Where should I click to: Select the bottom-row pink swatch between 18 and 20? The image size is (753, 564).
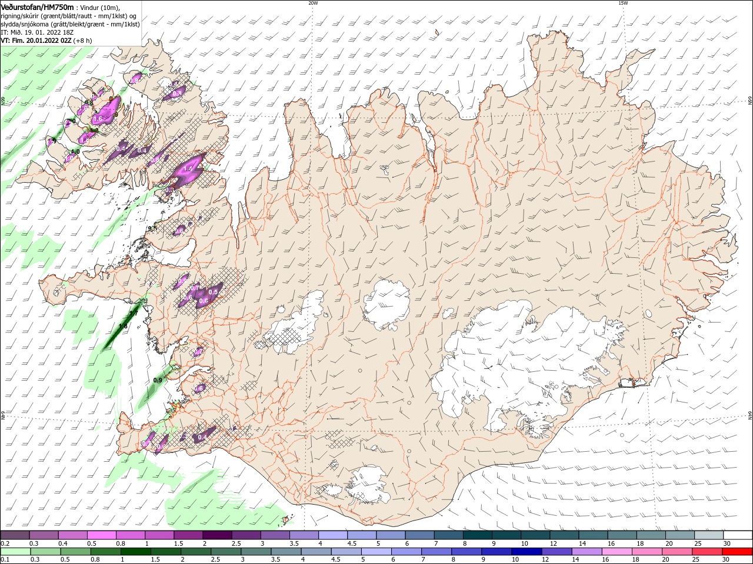coord(648,552)
